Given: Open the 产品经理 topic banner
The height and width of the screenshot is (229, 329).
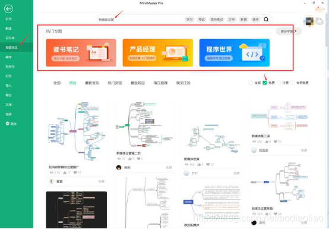Looking at the screenshot, I should click(158, 53).
